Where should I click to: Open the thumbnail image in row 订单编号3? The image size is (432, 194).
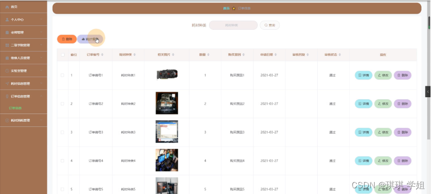(166, 132)
